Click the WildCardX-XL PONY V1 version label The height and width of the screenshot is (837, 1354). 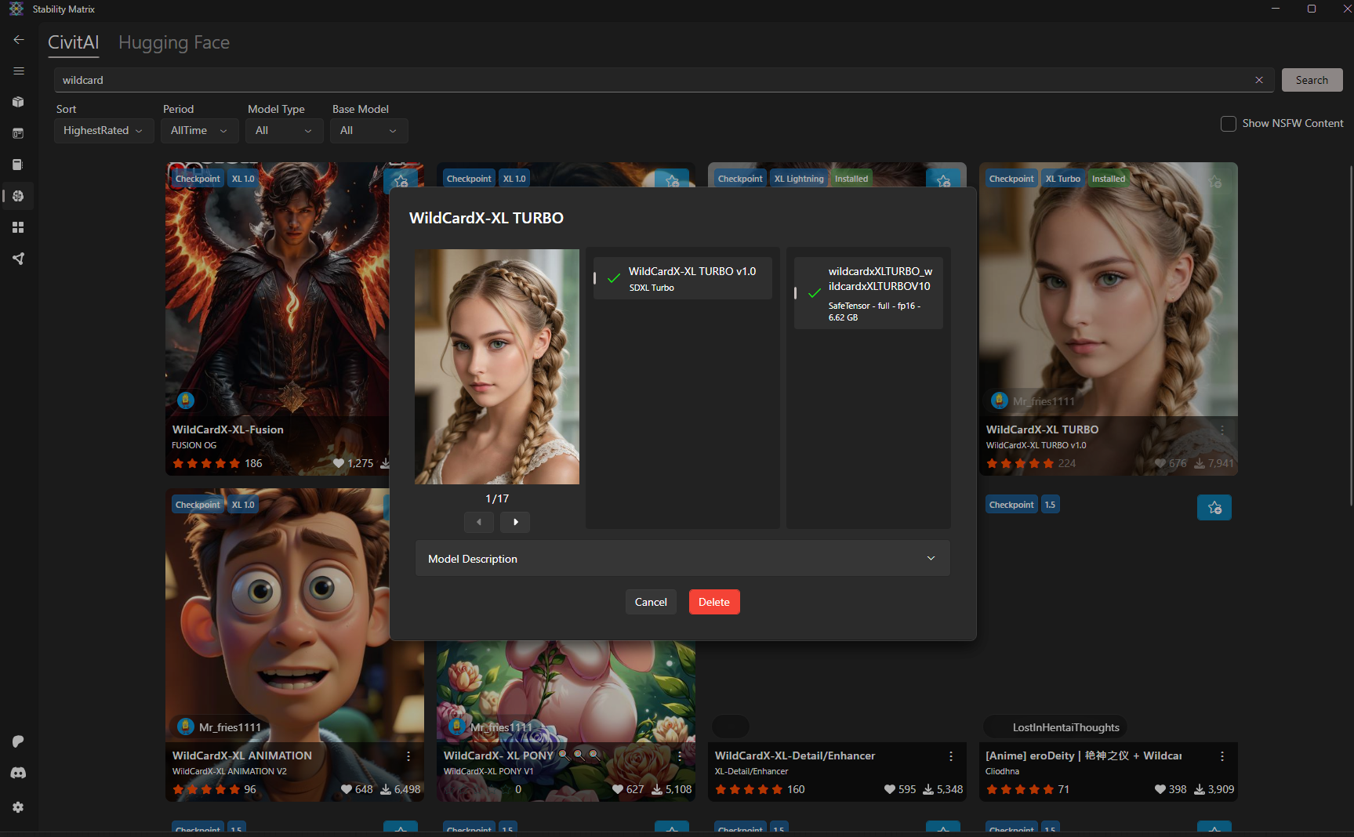click(488, 771)
